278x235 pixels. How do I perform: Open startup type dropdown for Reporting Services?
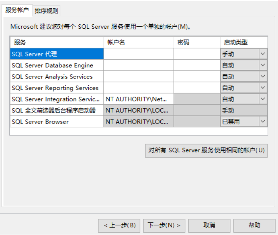[263, 87]
